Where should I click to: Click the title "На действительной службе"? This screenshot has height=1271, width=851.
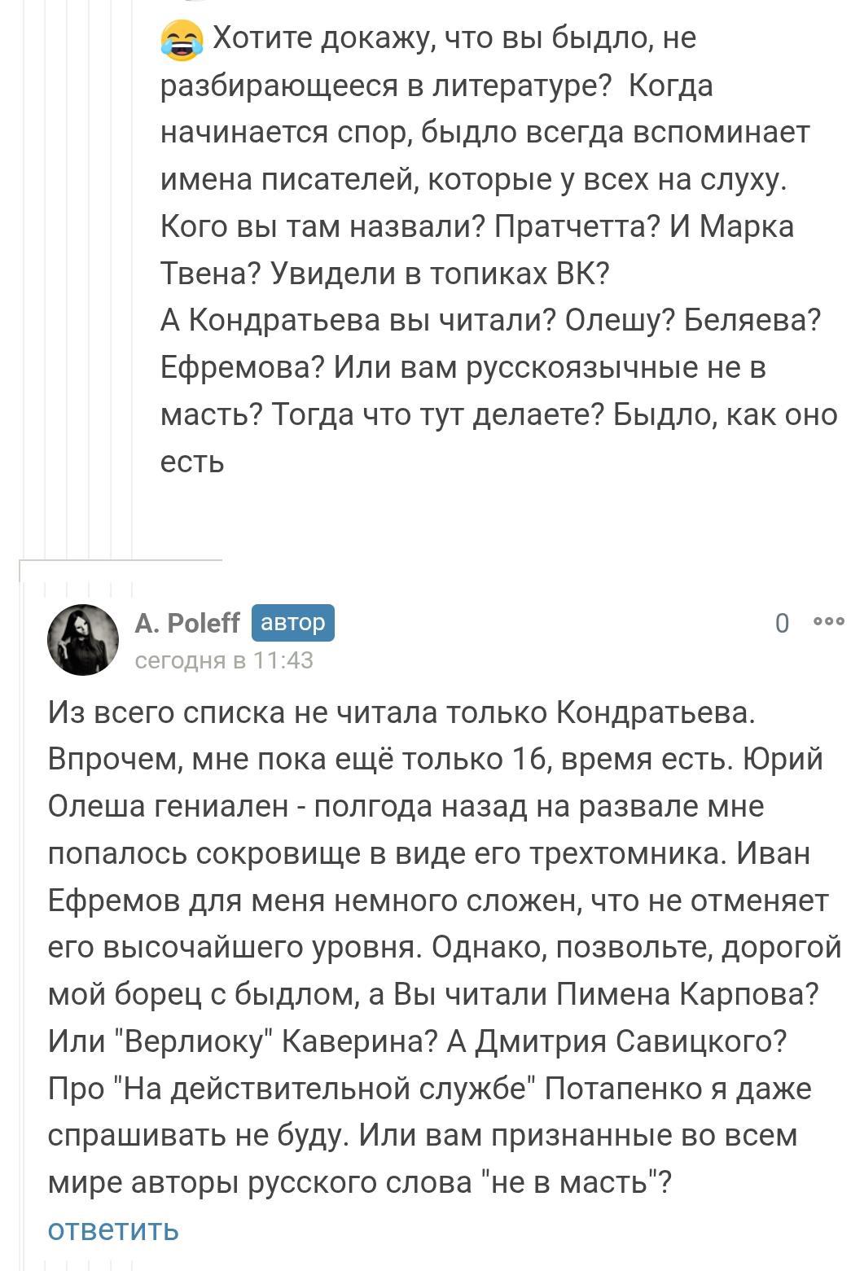[x=324, y=1089]
